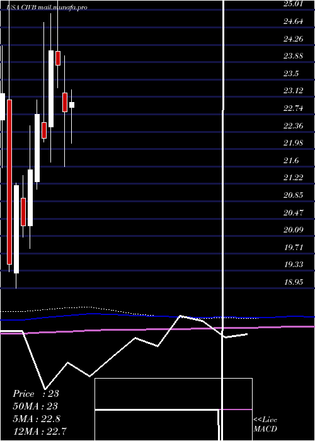Viewport: 315px width, 441px height.
Task: Click the 19.71 price axis label
Action: [294, 248]
